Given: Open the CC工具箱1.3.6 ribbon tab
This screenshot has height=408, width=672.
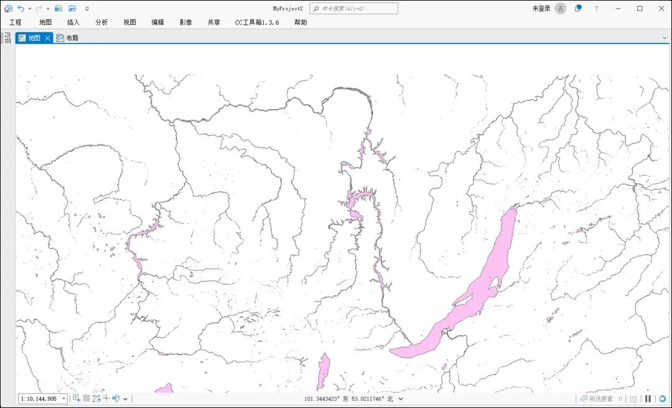Looking at the screenshot, I should [x=257, y=22].
